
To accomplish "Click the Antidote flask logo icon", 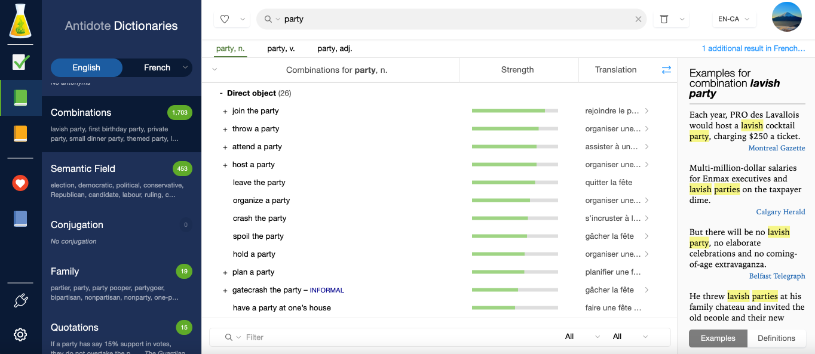I will 20,21.
